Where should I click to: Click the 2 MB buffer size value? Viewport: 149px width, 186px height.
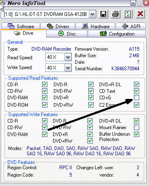pyautogui.click(x=134, y=56)
